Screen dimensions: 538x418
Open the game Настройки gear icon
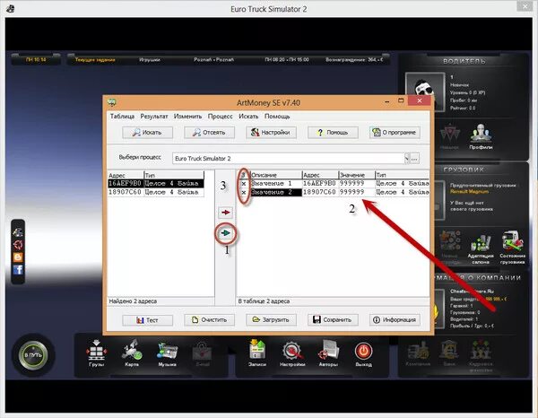tap(292, 353)
